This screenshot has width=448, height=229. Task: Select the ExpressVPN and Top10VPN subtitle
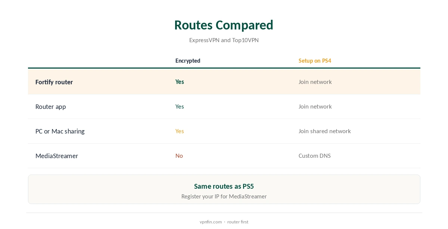tap(224, 40)
